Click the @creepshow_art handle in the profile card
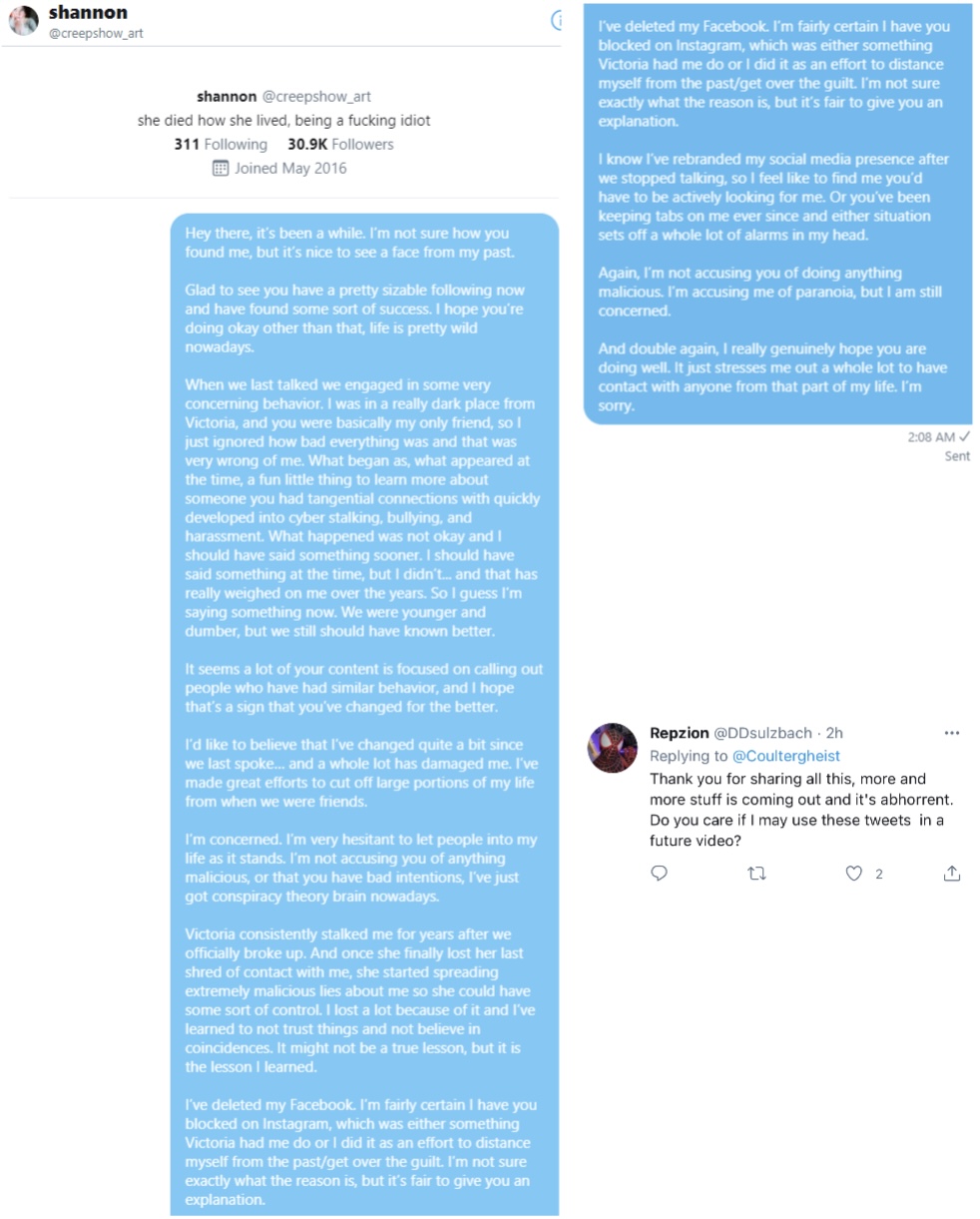 316,96
